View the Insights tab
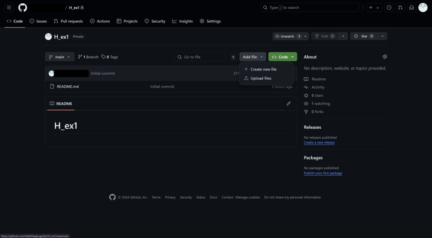Image resolution: width=432 pixels, height=238 pixels. pos(182,21)
